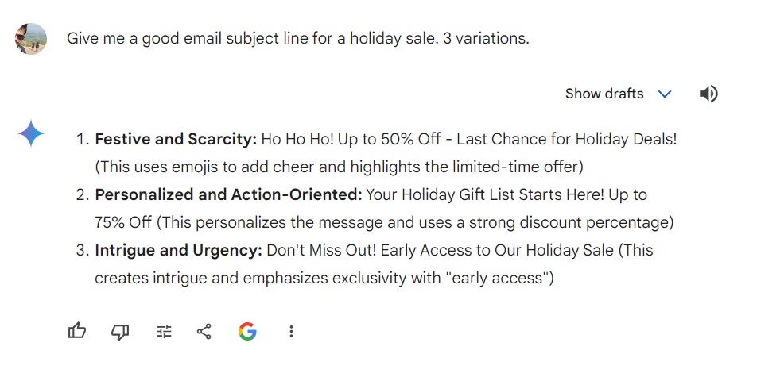Click the Gemini sparkle icon
This screenshot has width=784, height=385.
tap(31, 134)
